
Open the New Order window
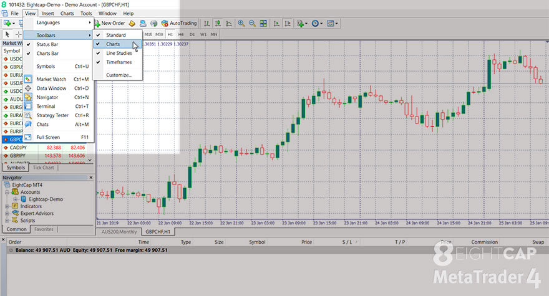click(110, 23)
